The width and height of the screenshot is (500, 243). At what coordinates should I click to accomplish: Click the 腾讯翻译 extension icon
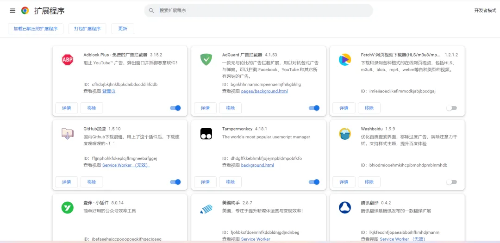click(345, 208)
